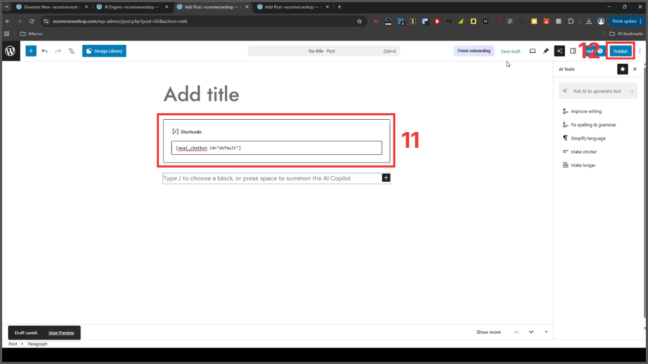This screenshot has height=364, width=648.
Task: Choose Make longer AI tool
Action: (579, 165)
